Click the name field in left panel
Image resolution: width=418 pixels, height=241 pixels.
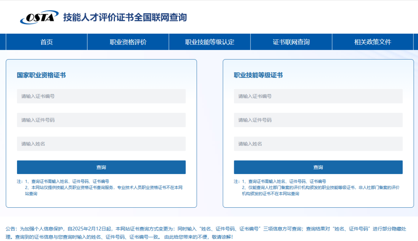point(101,144)
